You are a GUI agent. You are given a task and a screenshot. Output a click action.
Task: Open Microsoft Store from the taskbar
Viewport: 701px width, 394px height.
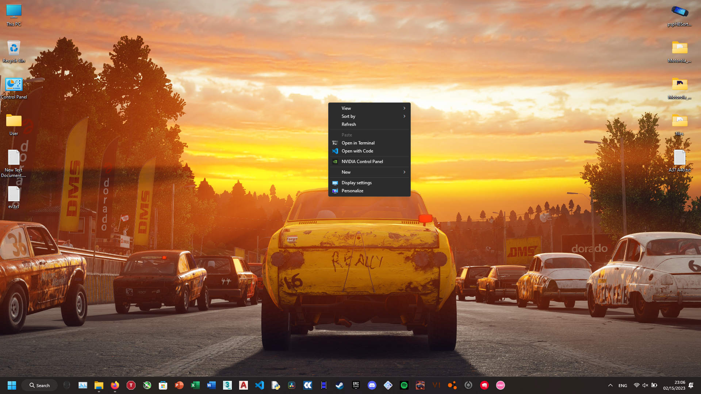(x=163, y=385)
